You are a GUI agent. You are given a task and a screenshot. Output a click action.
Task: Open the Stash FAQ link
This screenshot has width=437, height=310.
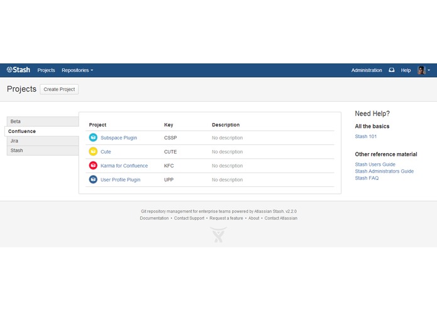(367, 178)
